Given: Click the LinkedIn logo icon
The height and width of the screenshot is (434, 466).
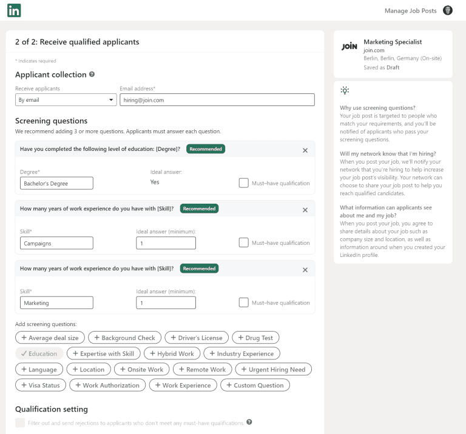Looking at the screenshot, I should 14,10.
